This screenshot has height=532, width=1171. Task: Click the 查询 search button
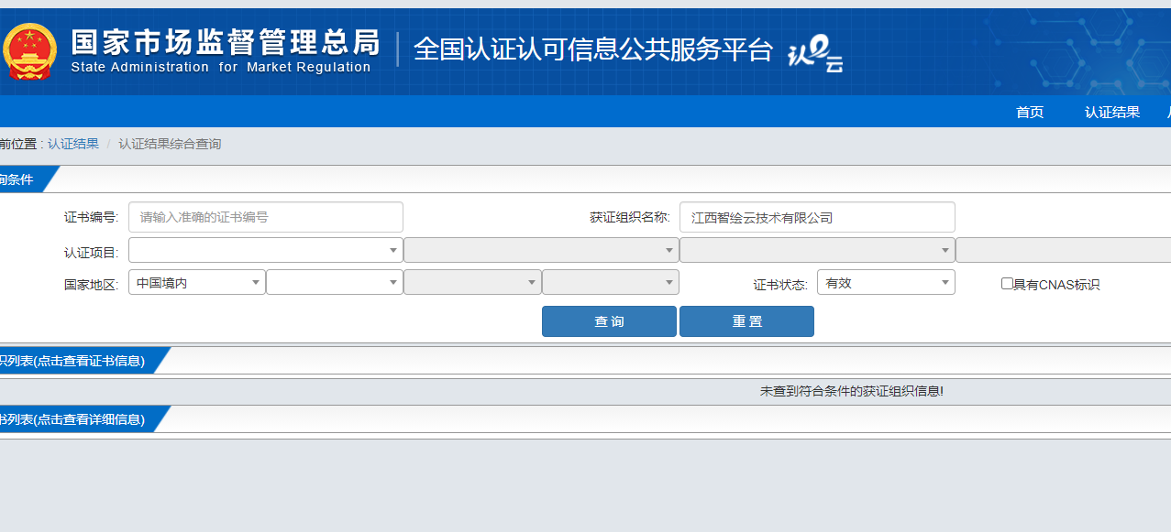tap(609, 321)
